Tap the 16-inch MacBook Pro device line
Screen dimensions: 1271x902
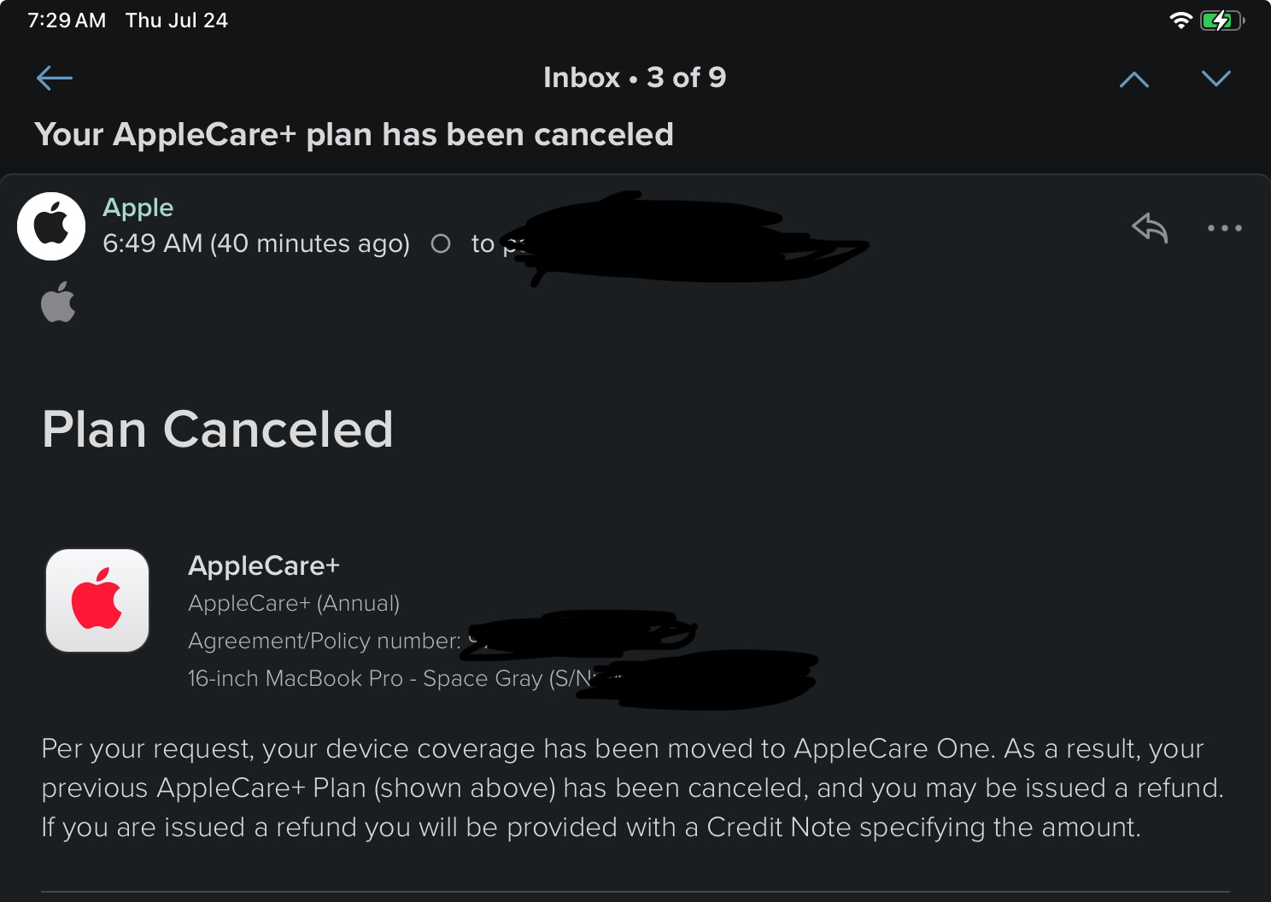(x=367, y=678)
